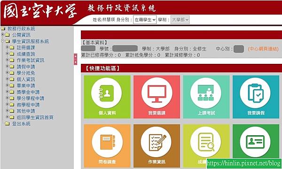This screenshot has width=282, height=169.
Task: Click the sidebar collapse left-arrow handle
Action: coord(76,62)
